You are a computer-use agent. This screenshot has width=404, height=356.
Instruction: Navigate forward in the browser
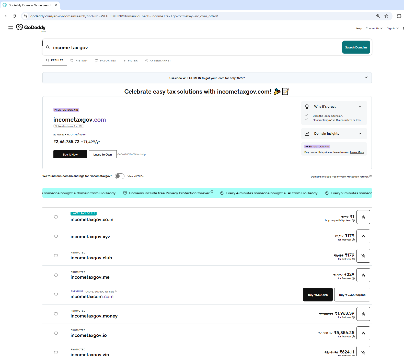tap(5, 16)
